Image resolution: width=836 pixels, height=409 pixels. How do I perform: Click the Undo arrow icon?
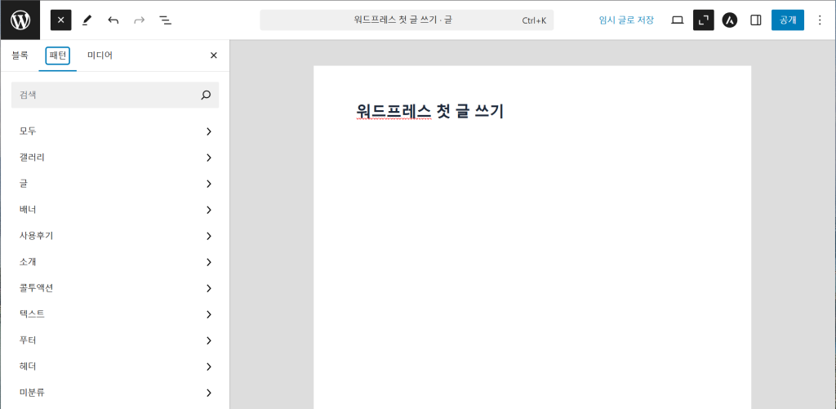[x=113, y=20]
